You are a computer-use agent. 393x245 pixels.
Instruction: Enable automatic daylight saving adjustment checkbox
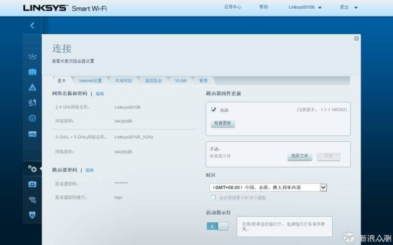[x=213, y=197]
